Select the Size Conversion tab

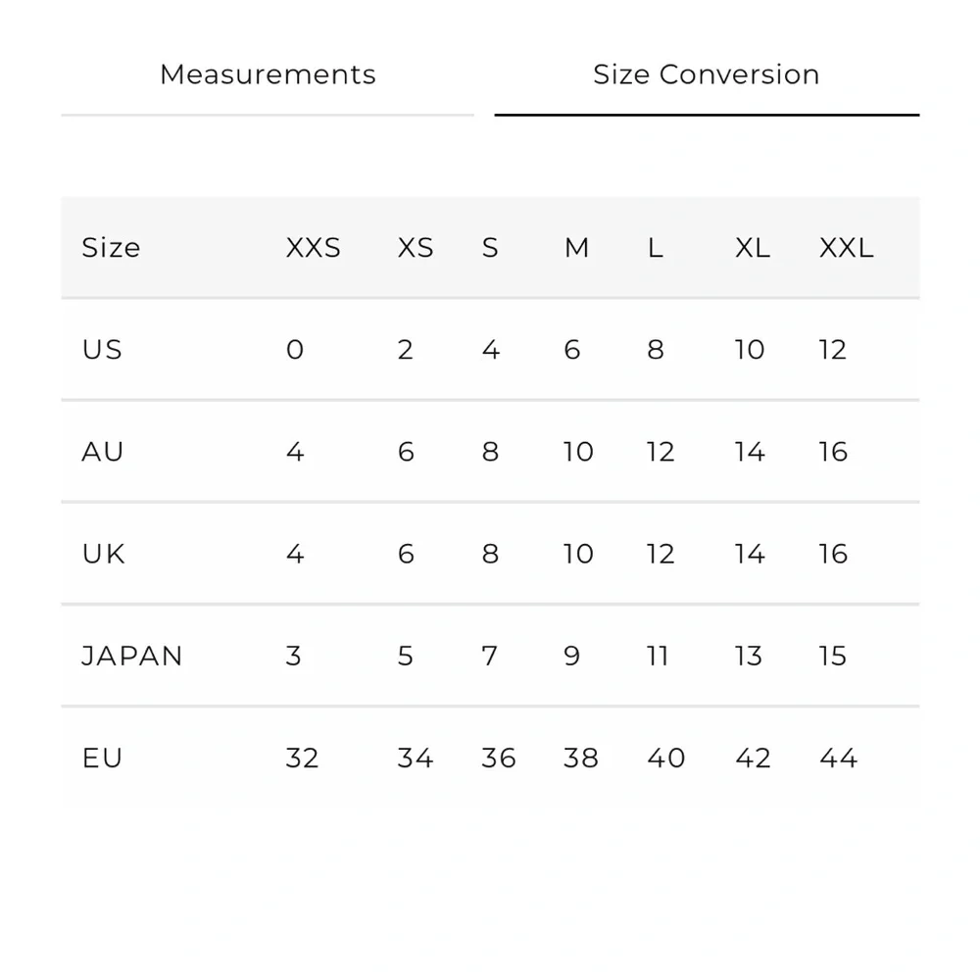click(x=707, y=74)
